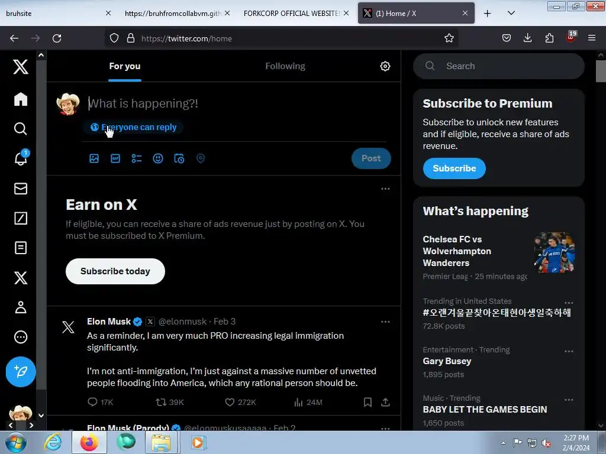Click Subscribe today button
Screen dimensions: 606x454
point(115,271)
